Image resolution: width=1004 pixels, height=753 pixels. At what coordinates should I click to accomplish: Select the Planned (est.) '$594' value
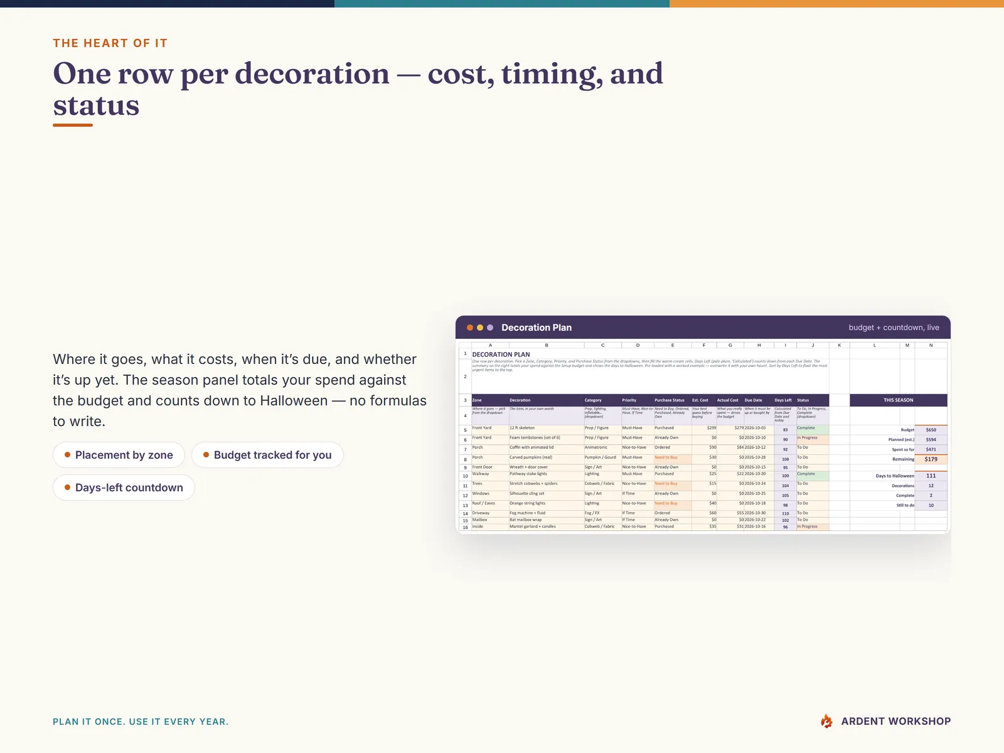click(x=931, y=439)
